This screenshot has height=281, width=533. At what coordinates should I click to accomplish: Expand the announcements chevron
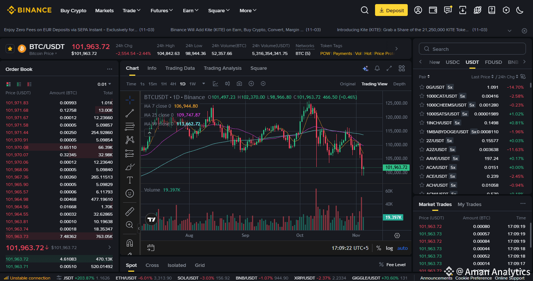pyautogui.click(x=510, y=30)
